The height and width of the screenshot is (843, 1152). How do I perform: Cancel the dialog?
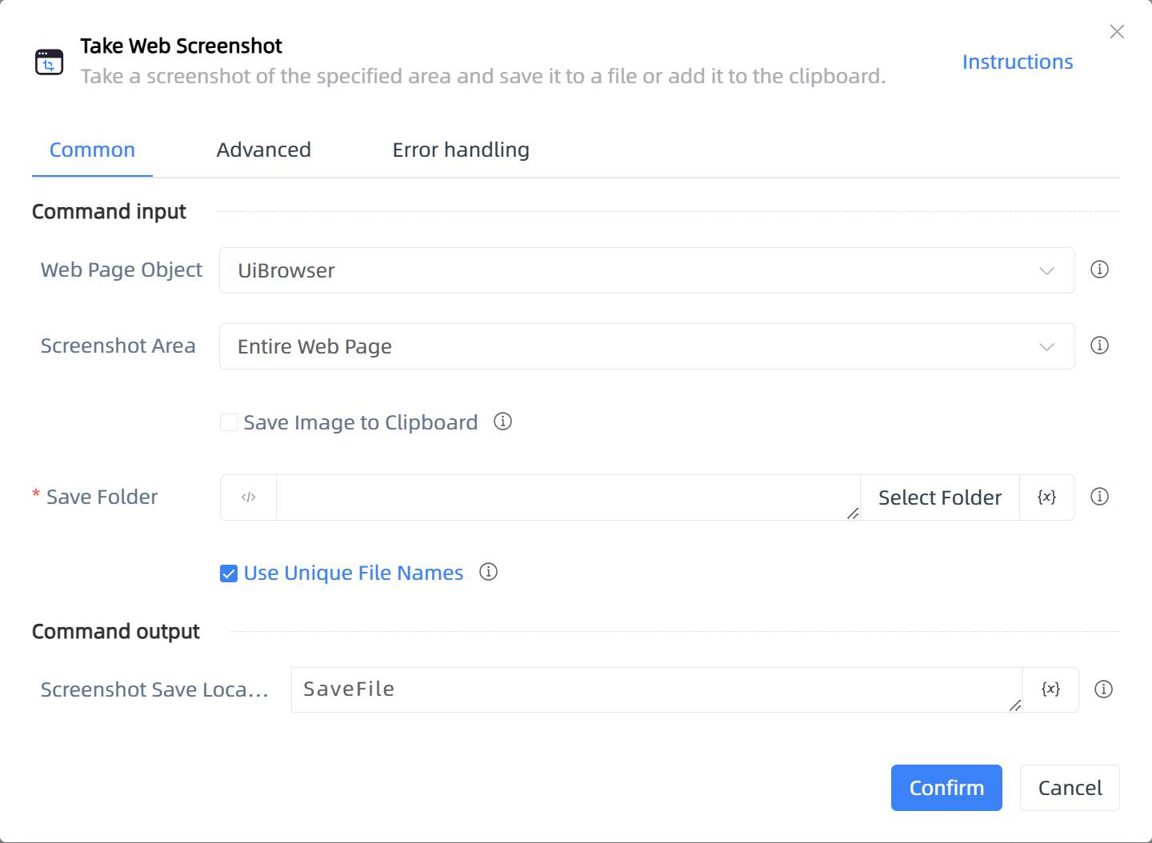(x=1070, y=788)
